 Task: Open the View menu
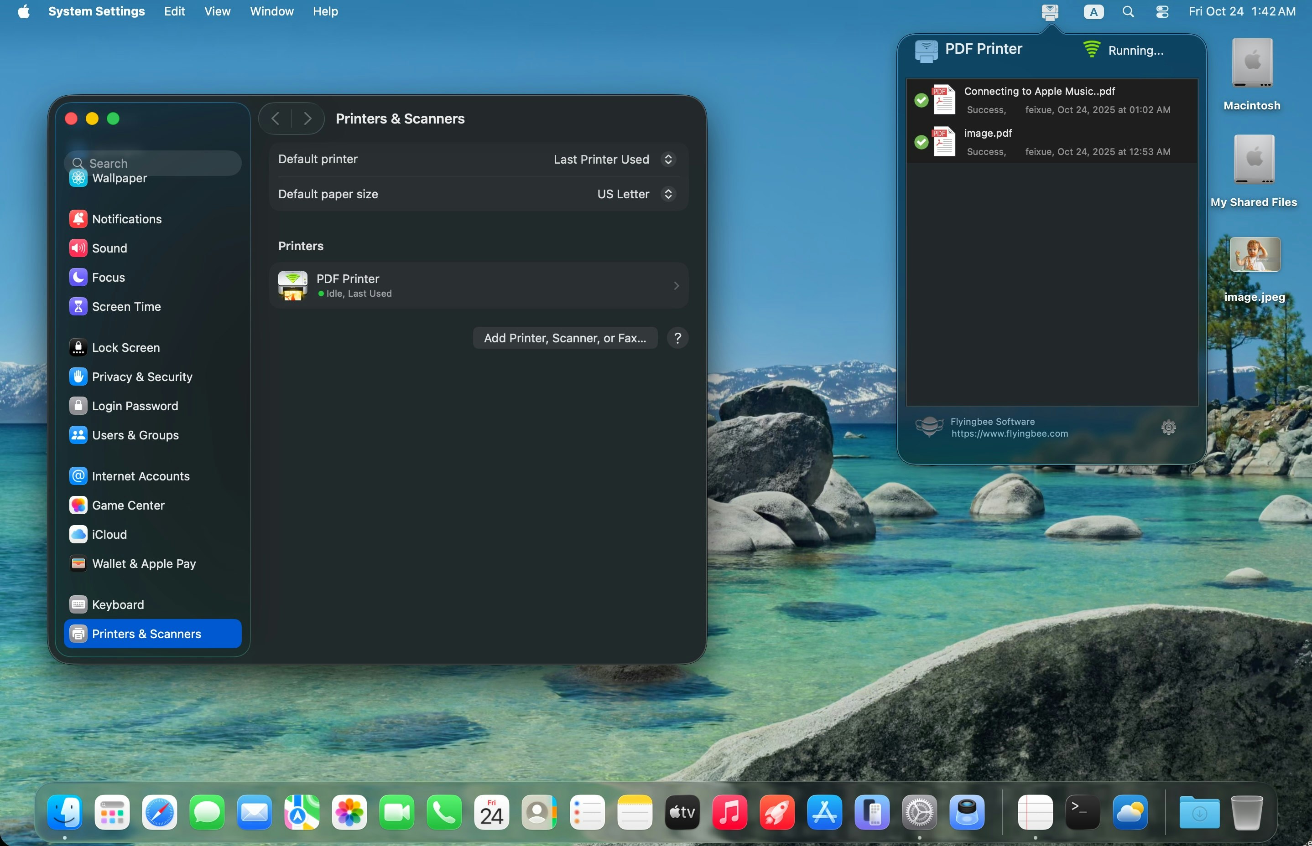(217, 11)
